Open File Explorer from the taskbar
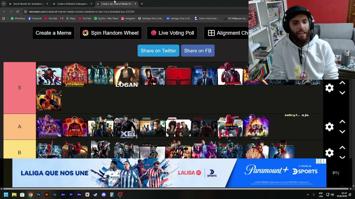Viewport: 355px width, 199px height. click(14, 195)
